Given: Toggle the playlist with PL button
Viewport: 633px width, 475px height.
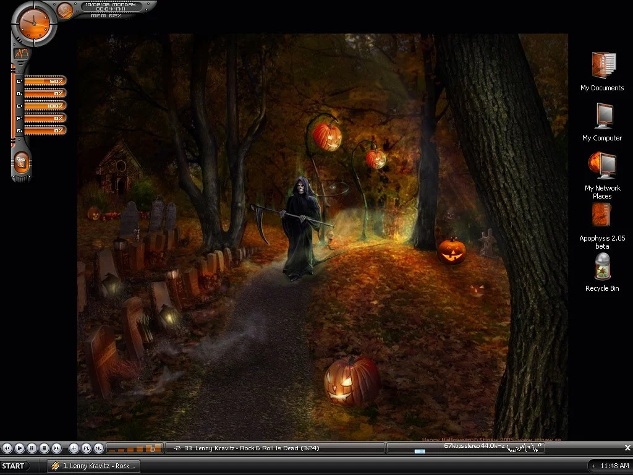Looking at the screenshot, I should pyautogui.click(x=86, y=448).
